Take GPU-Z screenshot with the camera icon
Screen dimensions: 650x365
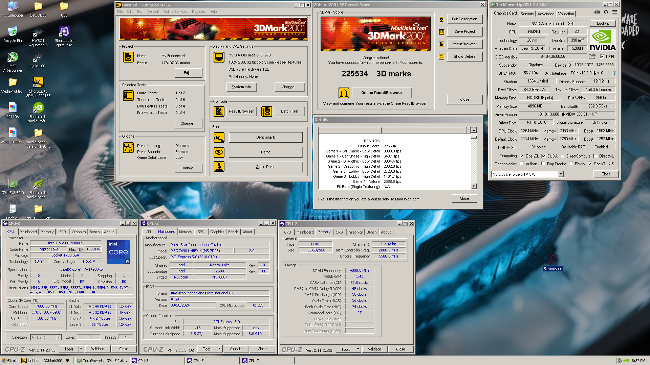[597, 12]
